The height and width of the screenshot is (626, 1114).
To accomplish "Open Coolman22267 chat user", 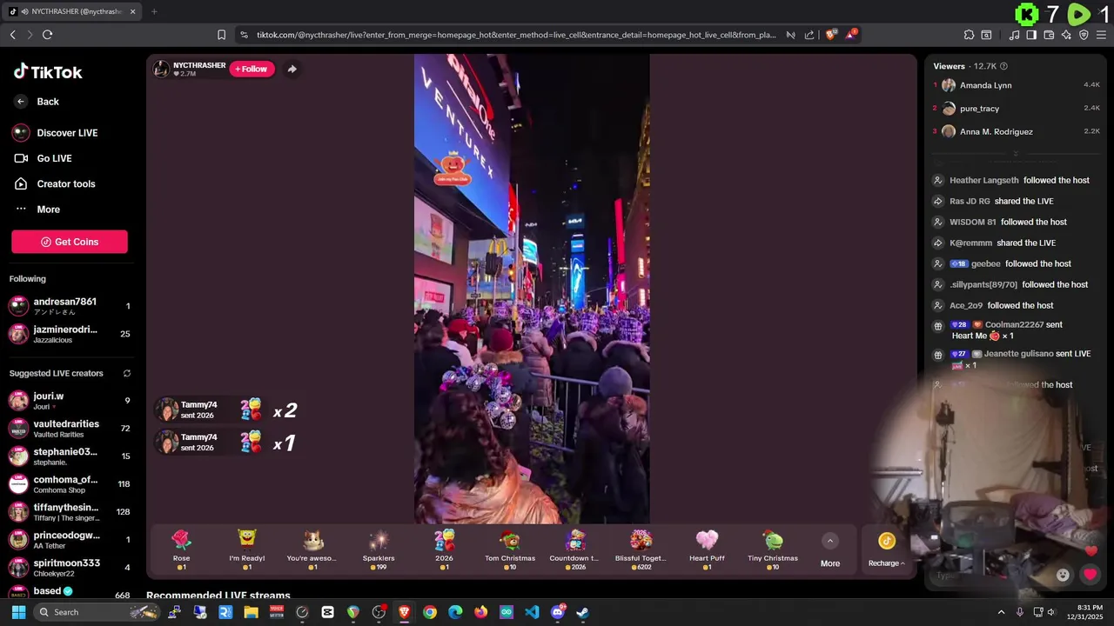I will pos(1014,324).
